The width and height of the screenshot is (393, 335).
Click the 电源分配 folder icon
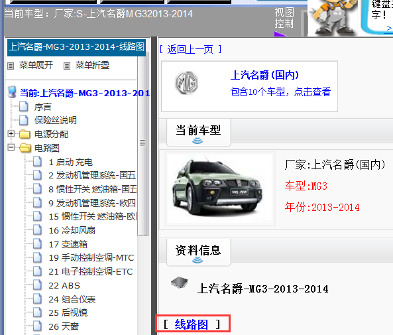(x=25, y=134)
